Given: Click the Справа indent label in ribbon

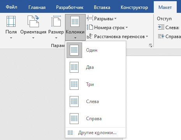Looking at the screenshot, I should (173, 37).
